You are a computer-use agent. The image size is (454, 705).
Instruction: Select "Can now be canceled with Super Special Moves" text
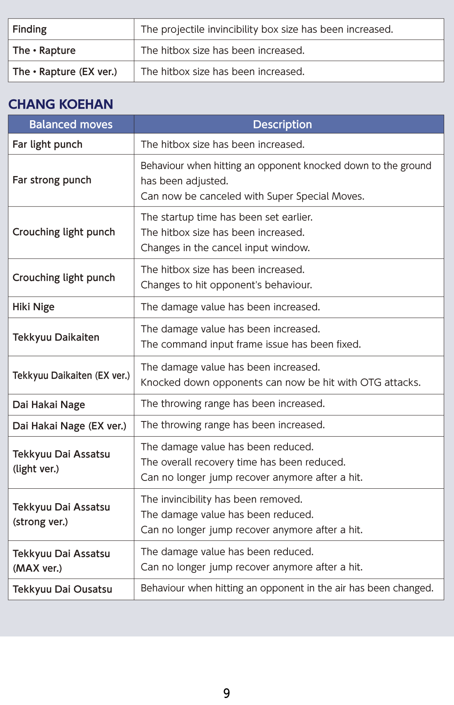[x=252, y=196]
